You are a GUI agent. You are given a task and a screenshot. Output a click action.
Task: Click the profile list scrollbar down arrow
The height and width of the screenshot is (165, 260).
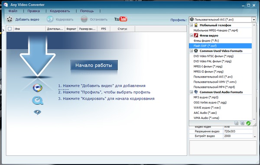pyautogui.click(x=254, y=119)
